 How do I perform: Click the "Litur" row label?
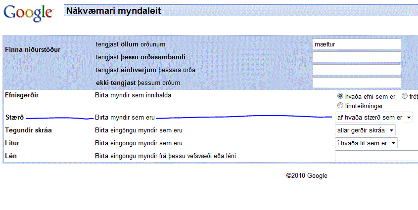pyautogui.click(x=12, y=143)
